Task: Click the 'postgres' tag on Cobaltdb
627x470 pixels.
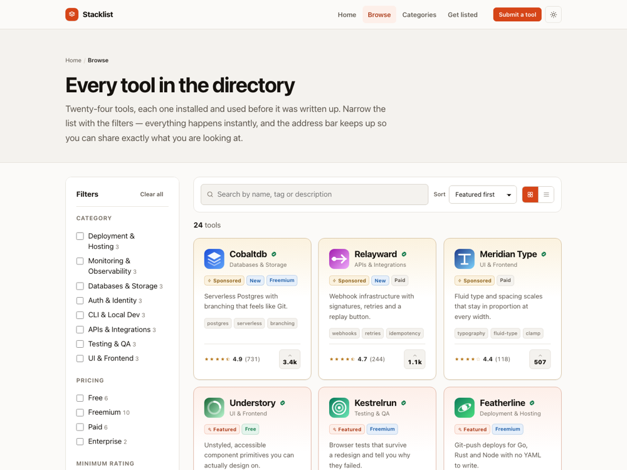Action: click(x=218, y=323)
